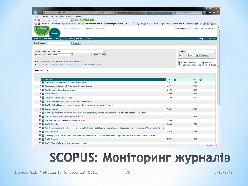Click the SciVerse green logo
248x186 pixels.
tap(42, 30)
